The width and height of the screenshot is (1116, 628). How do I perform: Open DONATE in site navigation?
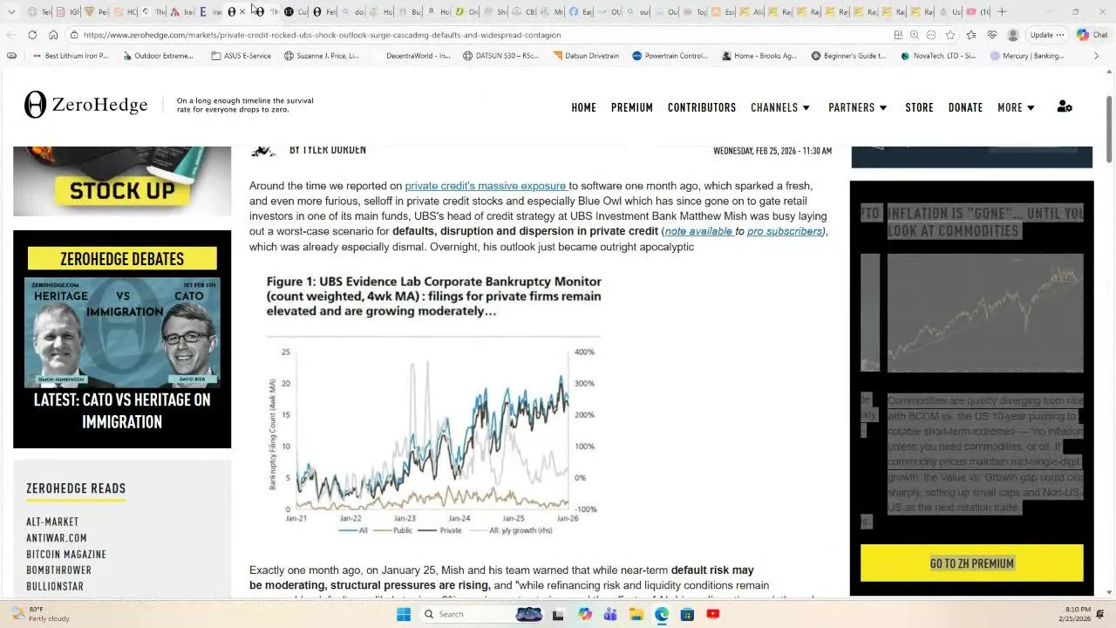tap(965, 107)
